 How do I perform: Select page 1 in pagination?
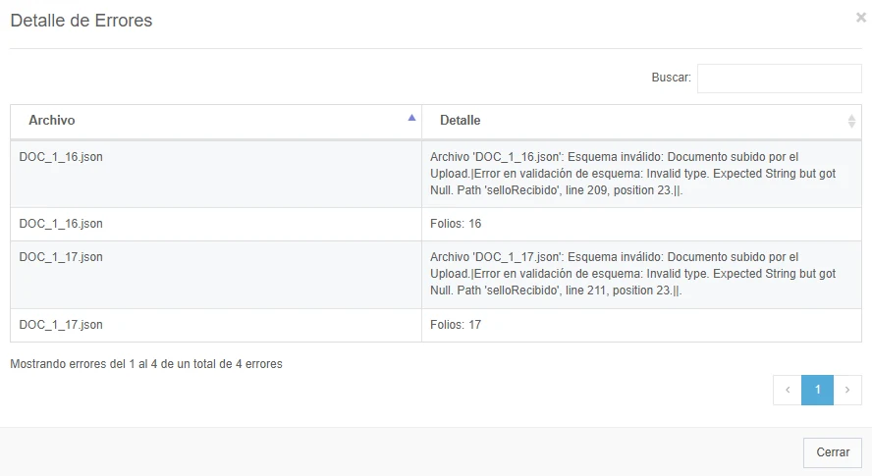817,390
